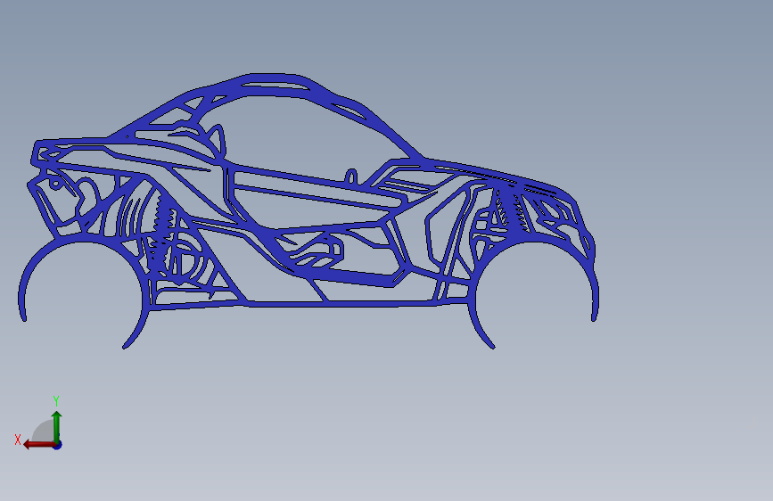Click the red X axis arrow of triad

[x=39, y=445]
